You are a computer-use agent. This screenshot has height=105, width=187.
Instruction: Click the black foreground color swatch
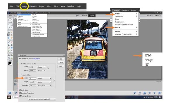(x=10, y=63)
